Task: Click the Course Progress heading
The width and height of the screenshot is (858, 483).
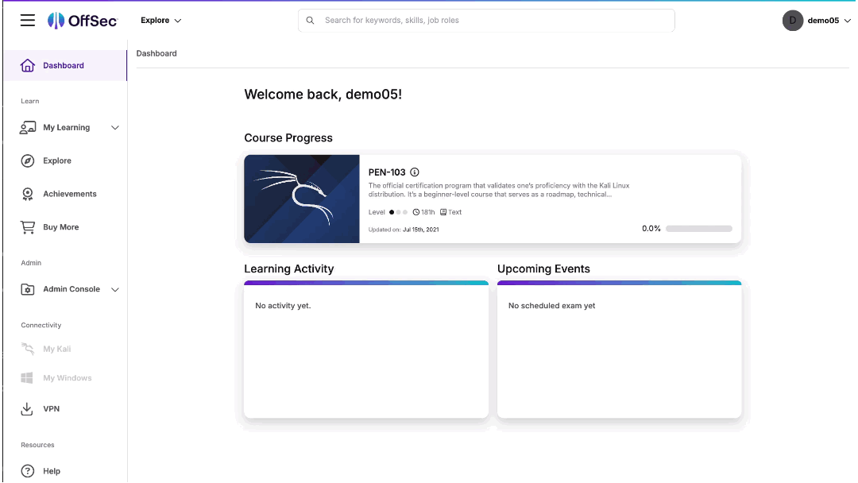Action: [x=288, y=138]
